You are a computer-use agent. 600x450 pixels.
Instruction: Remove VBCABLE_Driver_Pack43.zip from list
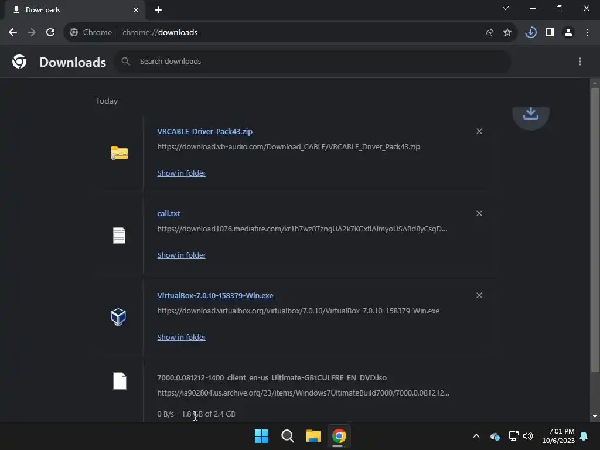click(479, 131)
